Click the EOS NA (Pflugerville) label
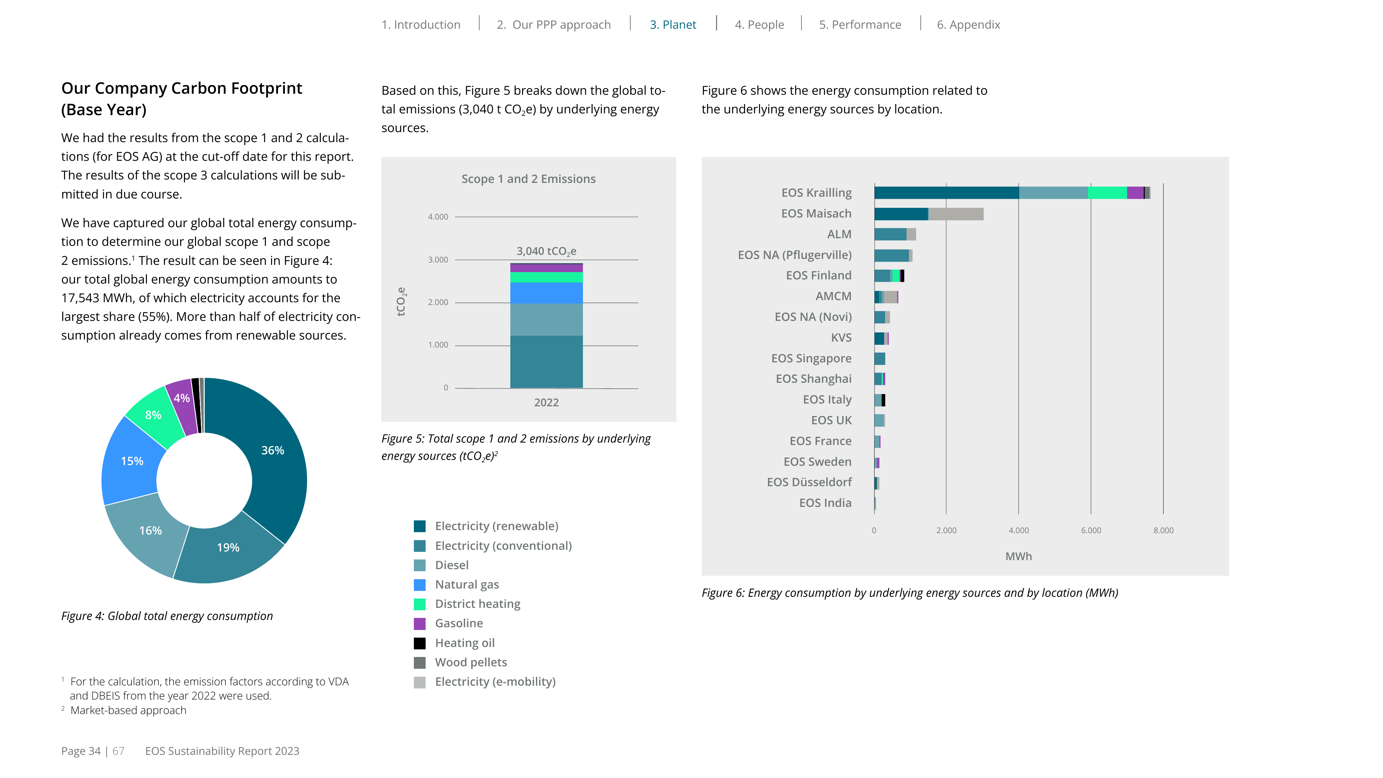The width and height of the screenshot is (1383, 778). [x=795, y=255]
